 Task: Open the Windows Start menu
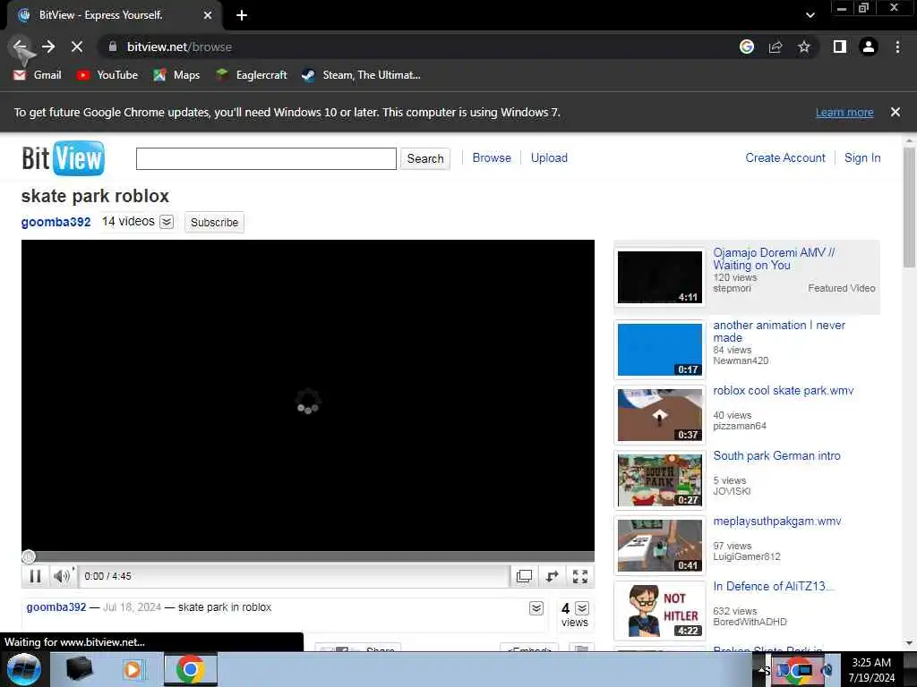pos(23,669)
